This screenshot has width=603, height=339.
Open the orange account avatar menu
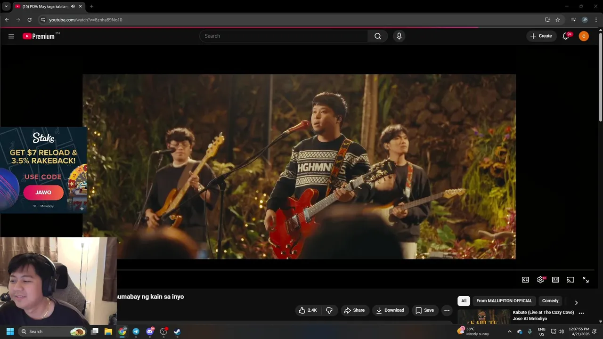584,36
